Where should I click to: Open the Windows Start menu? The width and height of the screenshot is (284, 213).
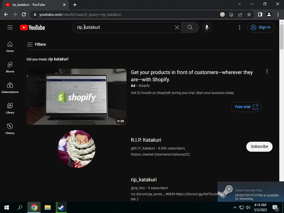click(7, 207)
